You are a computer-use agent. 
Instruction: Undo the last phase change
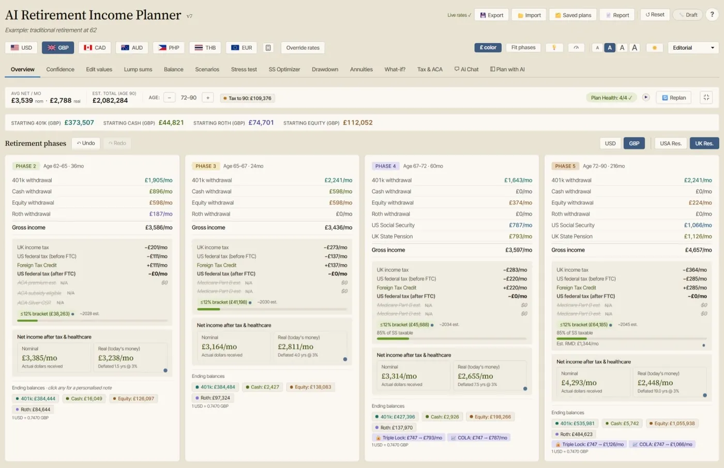(x=86, y=143)
